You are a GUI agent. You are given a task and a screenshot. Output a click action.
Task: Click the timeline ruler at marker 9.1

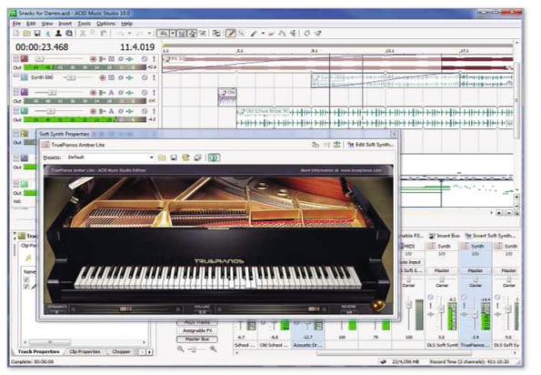pos(314,51)
